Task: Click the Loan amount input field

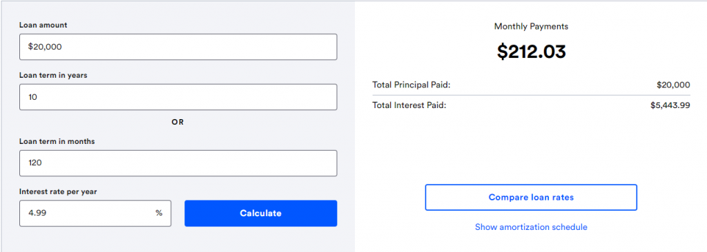Action: coord(178,47)
